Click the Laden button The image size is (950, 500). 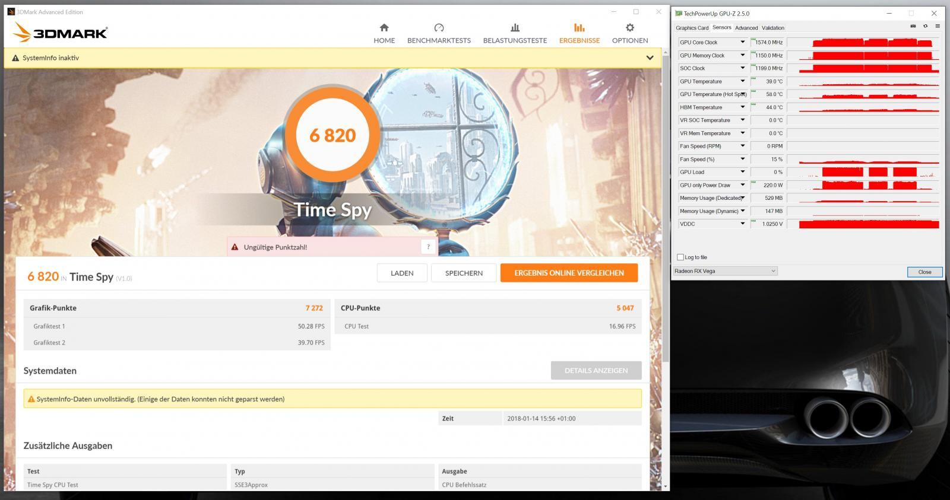402,273
